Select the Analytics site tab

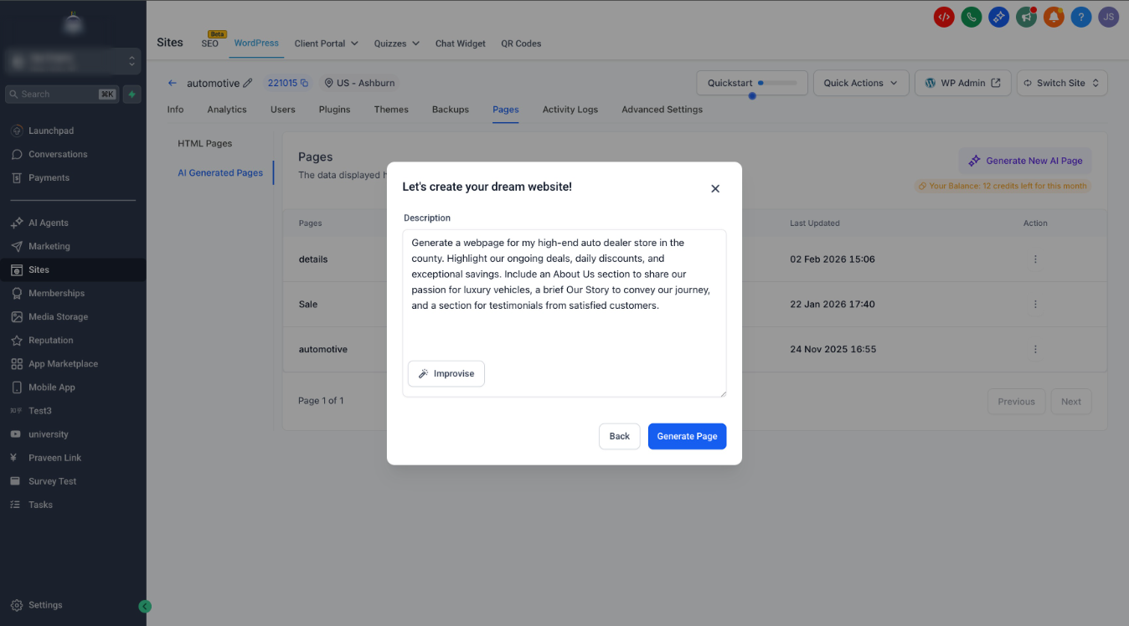tap(227, 110)
